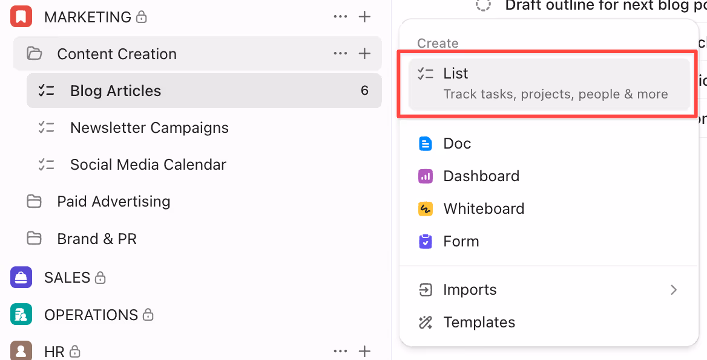707x360 pixels.
Task: Open the Blog Articles list
Action: tap(116, 90)
